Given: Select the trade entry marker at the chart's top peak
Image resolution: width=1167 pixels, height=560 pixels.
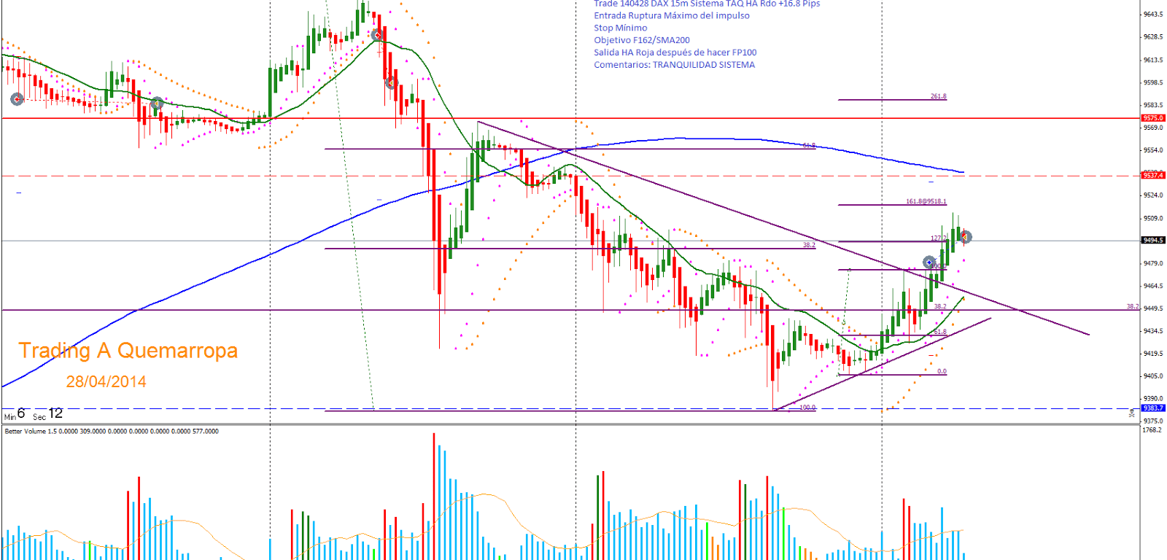Looking at the screenshot, I should 377,35.
